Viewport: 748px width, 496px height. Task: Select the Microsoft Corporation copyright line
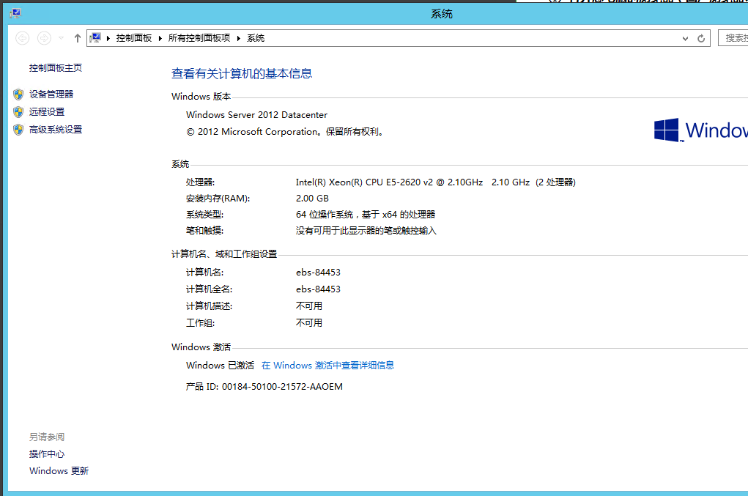click(285, 132)
